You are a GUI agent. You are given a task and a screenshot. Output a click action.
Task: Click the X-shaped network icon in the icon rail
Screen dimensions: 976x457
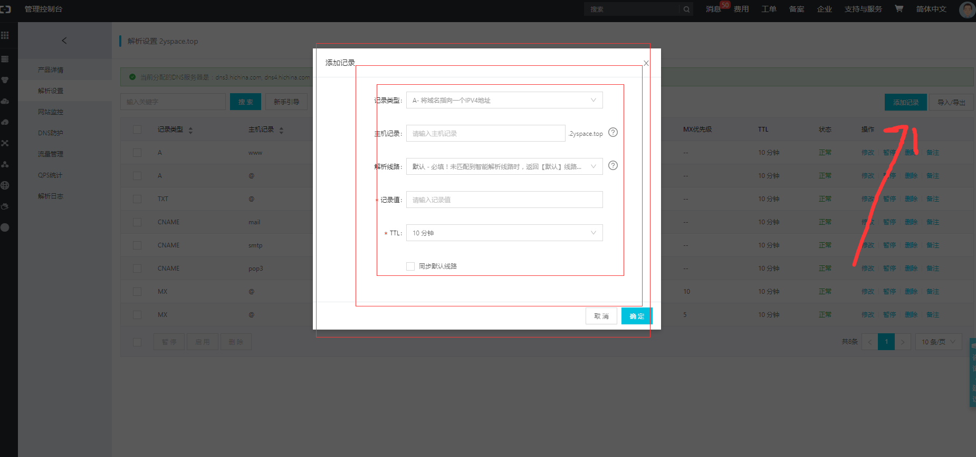(5, 143)
